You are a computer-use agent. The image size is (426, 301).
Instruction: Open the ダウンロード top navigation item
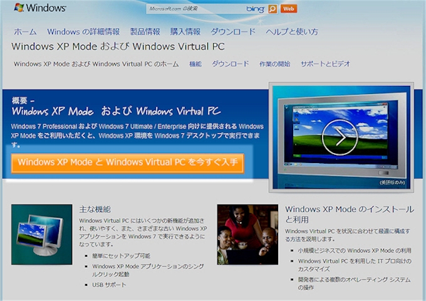tap(232, 31)
